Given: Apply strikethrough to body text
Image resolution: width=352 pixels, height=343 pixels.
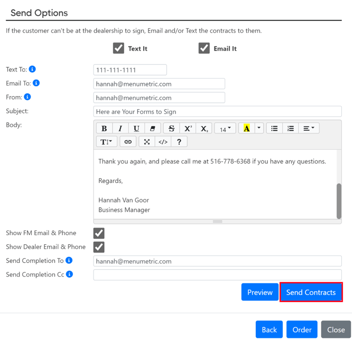Looking at the screenshot, I should click(x=171, y=128).
